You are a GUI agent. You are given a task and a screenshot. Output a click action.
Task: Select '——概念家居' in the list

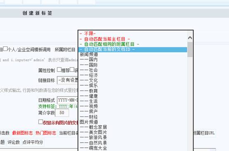pyautogui.click(x=133, y=127)
